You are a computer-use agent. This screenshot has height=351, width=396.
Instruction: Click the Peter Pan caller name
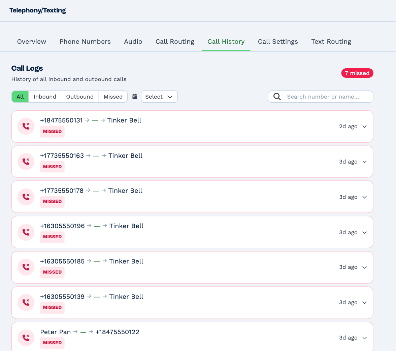(55, 332)
